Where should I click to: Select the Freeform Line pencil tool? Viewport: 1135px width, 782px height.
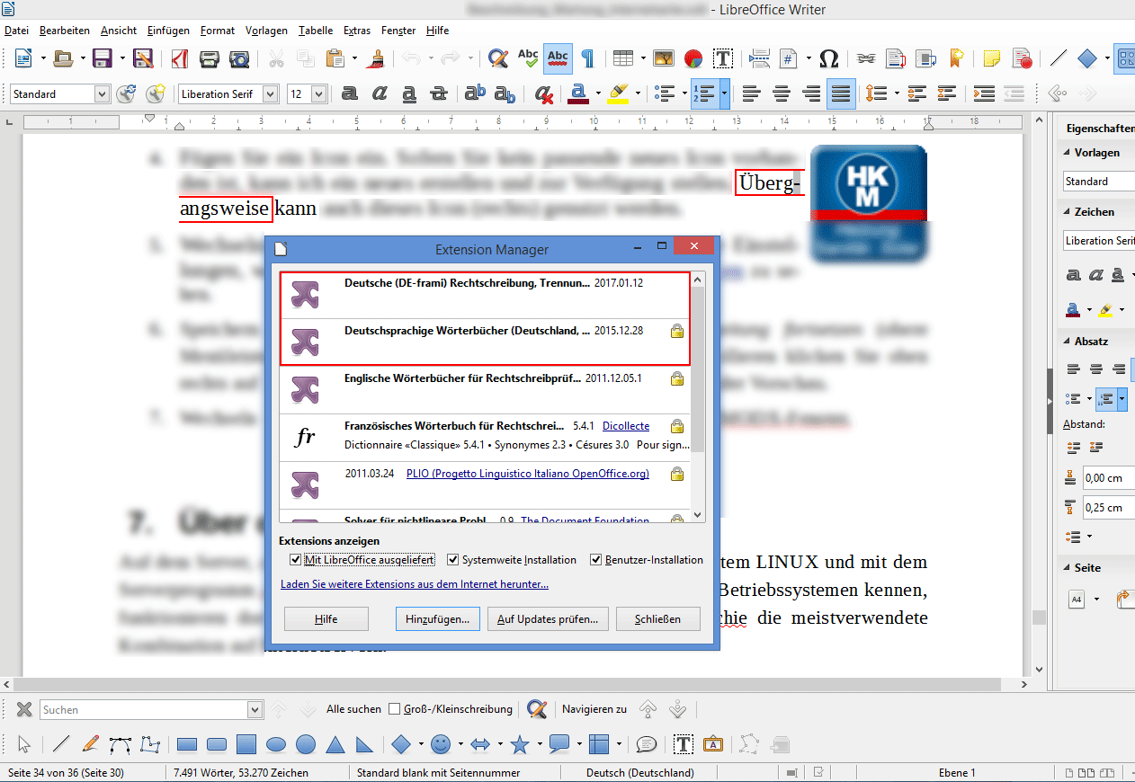(x=90, y=744)
